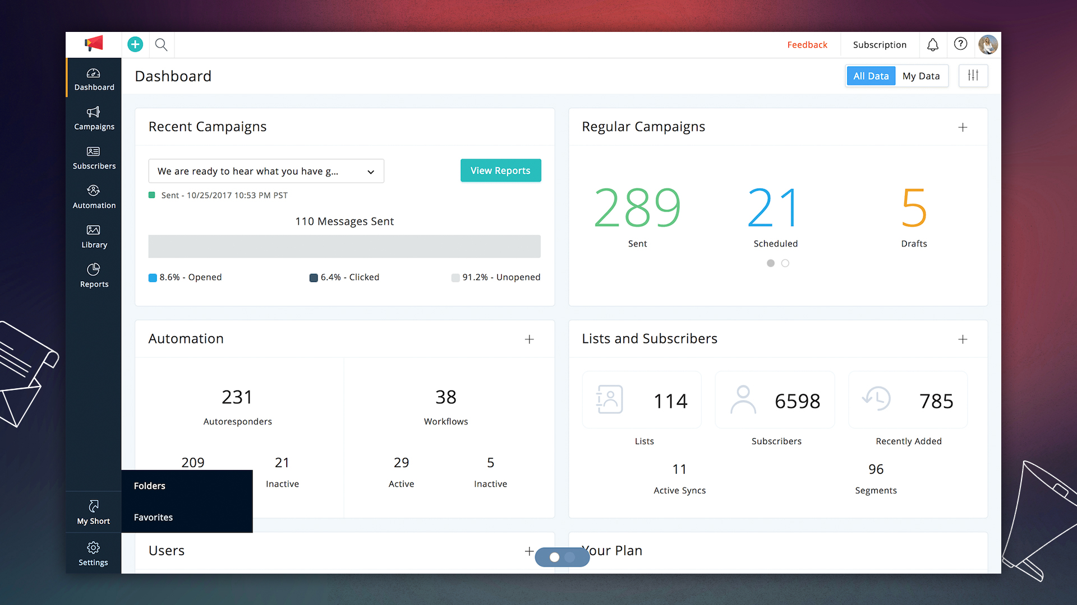Click the dark Clicked legend swatch
The height and width of the screenshot is (605, 1077).
pos(314,278)
